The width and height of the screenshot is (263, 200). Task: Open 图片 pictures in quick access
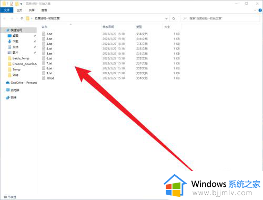click(x=15, y=53)
